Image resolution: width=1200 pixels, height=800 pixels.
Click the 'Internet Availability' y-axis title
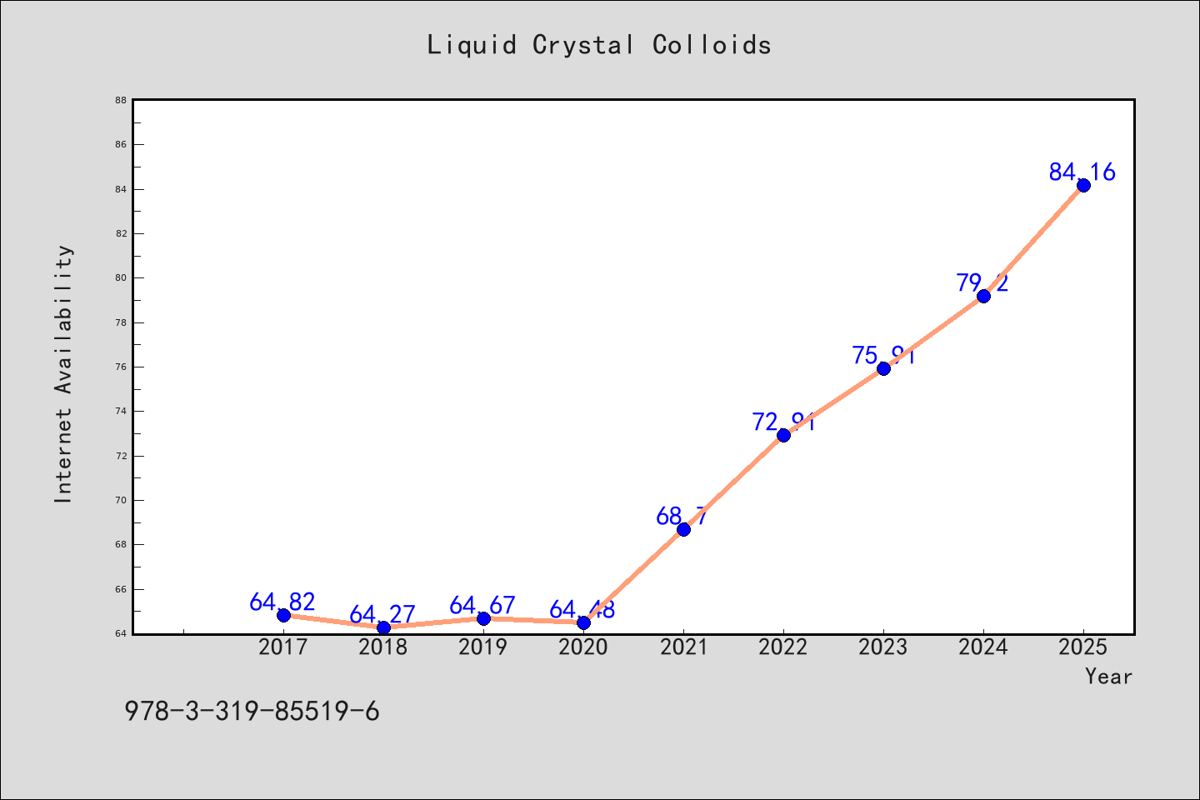64,373
